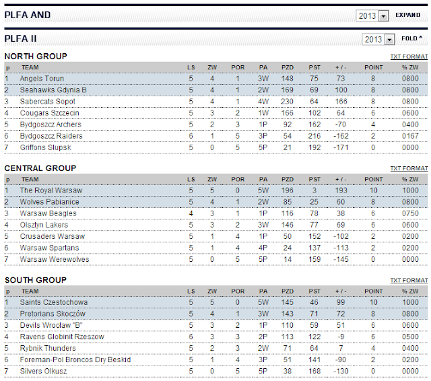The width and height of the screenshot is (431, 381).
Task: Open the PLFA AND year dropdown
Action: [x=384, y=15]
